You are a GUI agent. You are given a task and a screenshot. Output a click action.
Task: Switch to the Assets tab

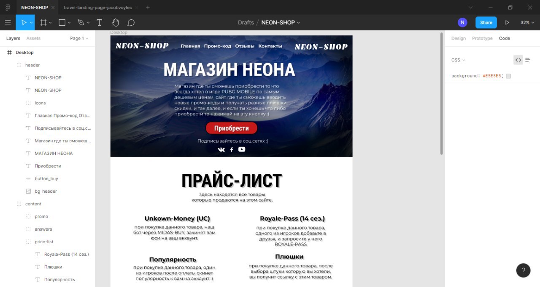click(x=33, y=38)
